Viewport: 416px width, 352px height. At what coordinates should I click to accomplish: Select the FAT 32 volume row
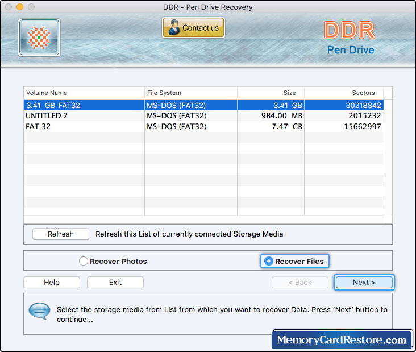(204, 126)
